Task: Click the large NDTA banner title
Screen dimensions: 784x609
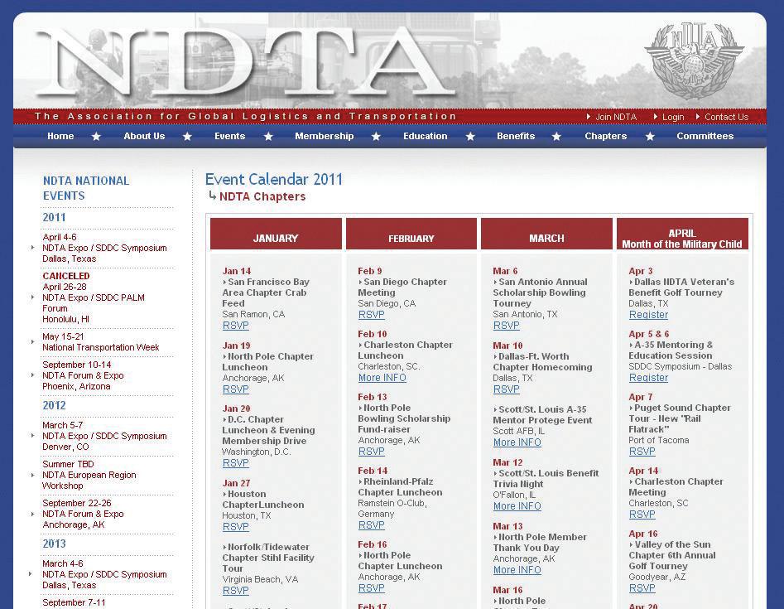Action: pos(245,61)
